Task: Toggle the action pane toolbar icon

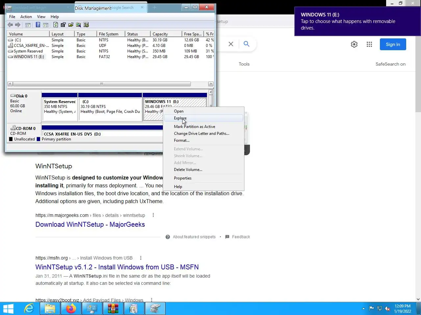Action: 46,25
